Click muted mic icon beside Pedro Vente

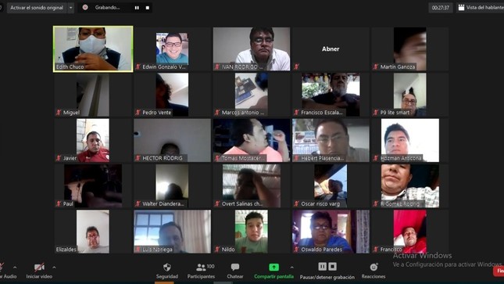tap(138, 113)
